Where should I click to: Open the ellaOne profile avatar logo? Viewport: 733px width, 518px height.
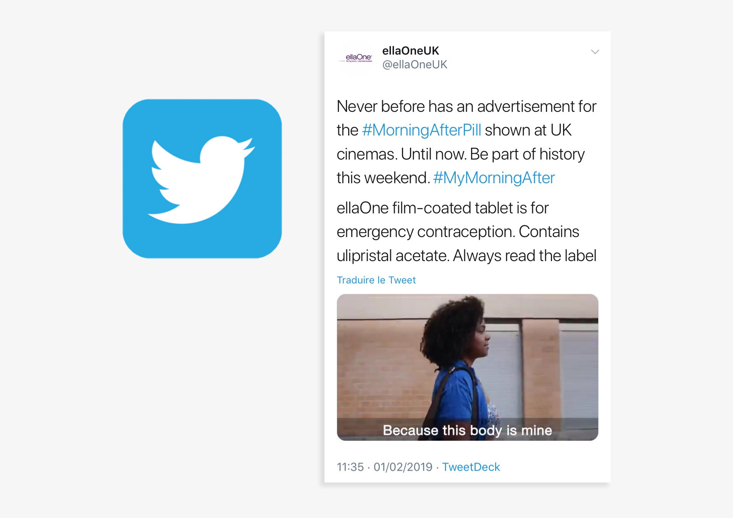tap(356, 58)
